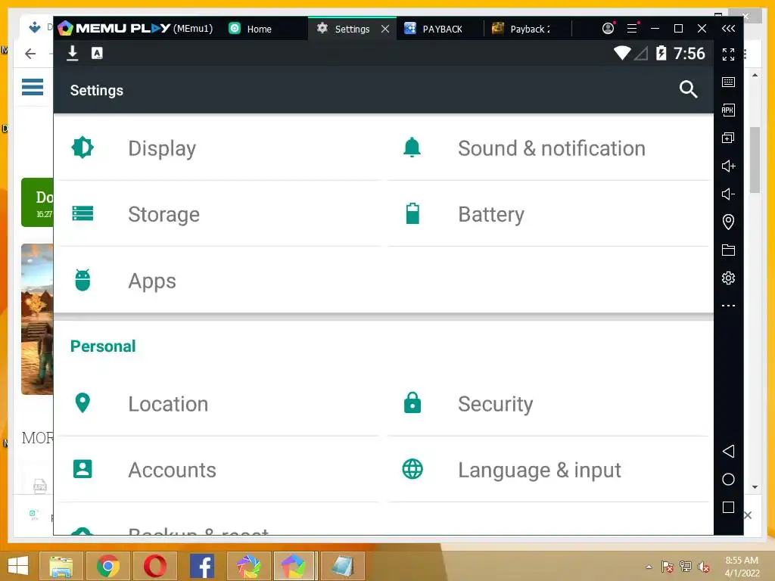Screen dimensions: 775x581
Task: Click muted volume tray icon
Action: coord(703,567)
